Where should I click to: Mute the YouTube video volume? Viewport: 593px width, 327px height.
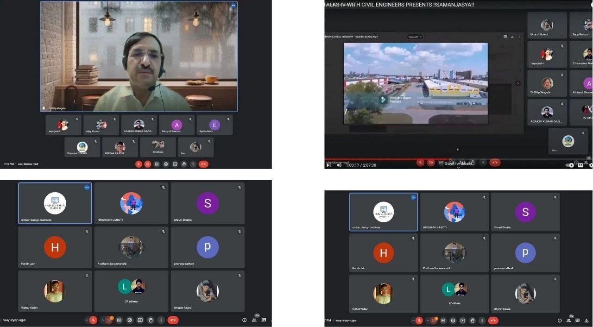coord(339,165)
